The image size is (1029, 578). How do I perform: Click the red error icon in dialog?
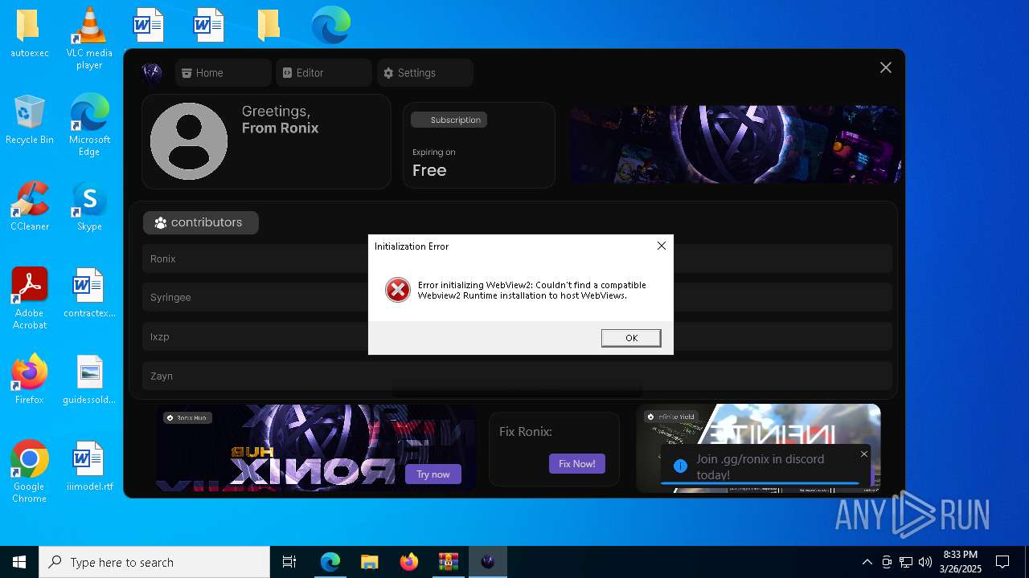point(397,290)
